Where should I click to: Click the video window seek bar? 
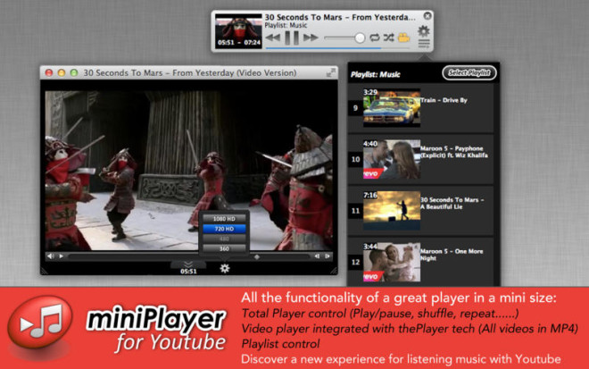[190, 256]
